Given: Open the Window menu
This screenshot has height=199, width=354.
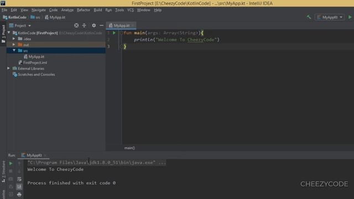Looking at the screenshot, I should click(144, 10).
